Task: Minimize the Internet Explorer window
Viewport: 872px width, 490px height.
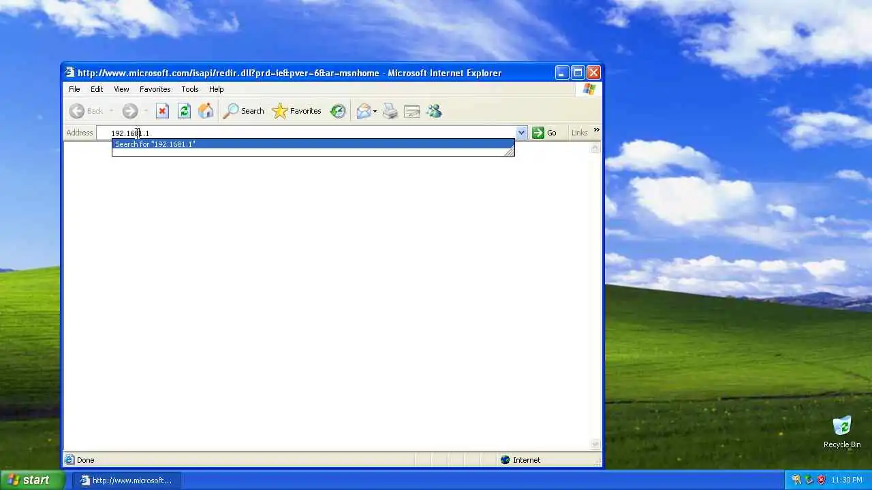Action: click(562, 72)
